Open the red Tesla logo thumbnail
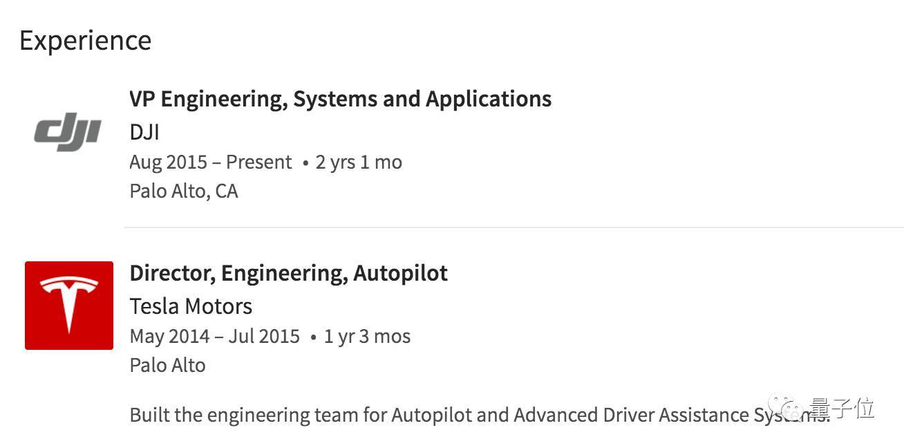904x448 pixels. point(69,306)
